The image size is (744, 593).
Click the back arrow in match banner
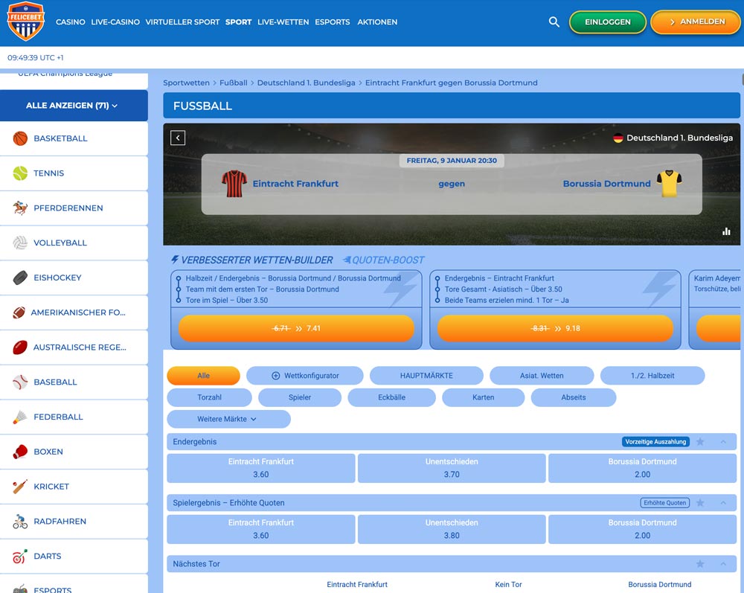(x=178, y=138)
